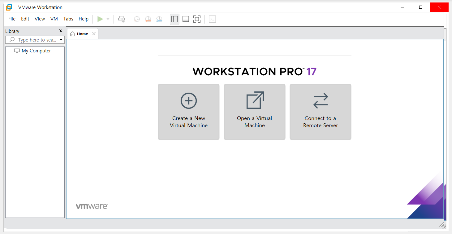Open the power options dropdown arrow
The height and width of the screenshot is (234, 452).
click(108, 19)
